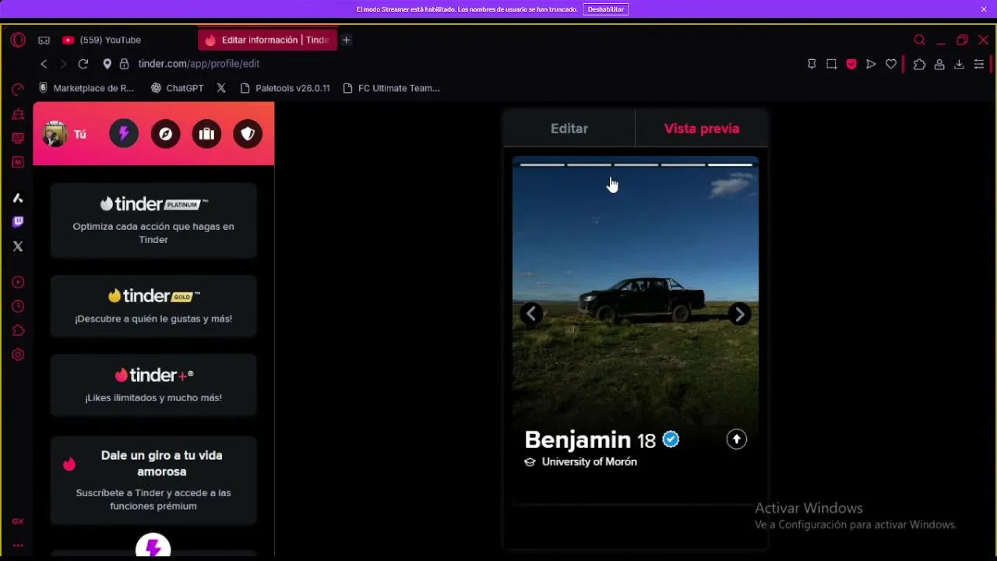997x561 pixels.
Task: Open GX Cleaner broom icon in sidebar
Action: (x=18, y=114)
